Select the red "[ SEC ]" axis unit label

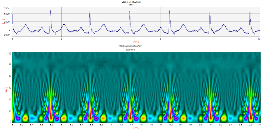(136, 41)
